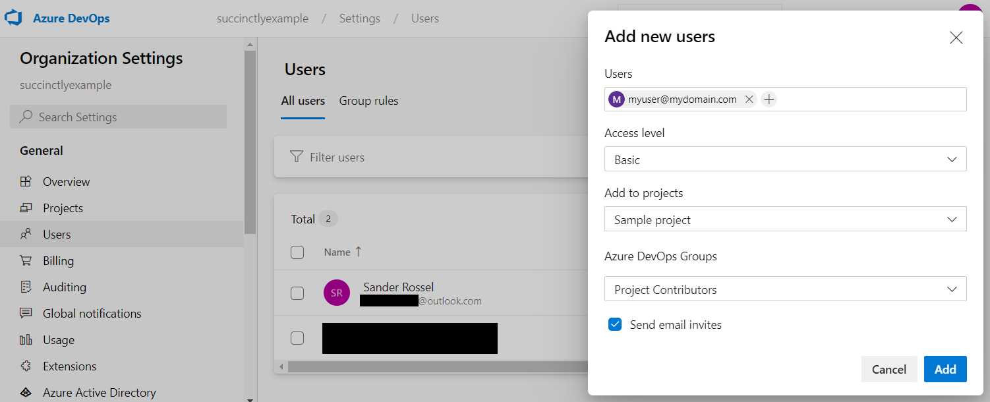Click the Total 2 count badge
The image size is (990, 402).
[x=328, y=219]
